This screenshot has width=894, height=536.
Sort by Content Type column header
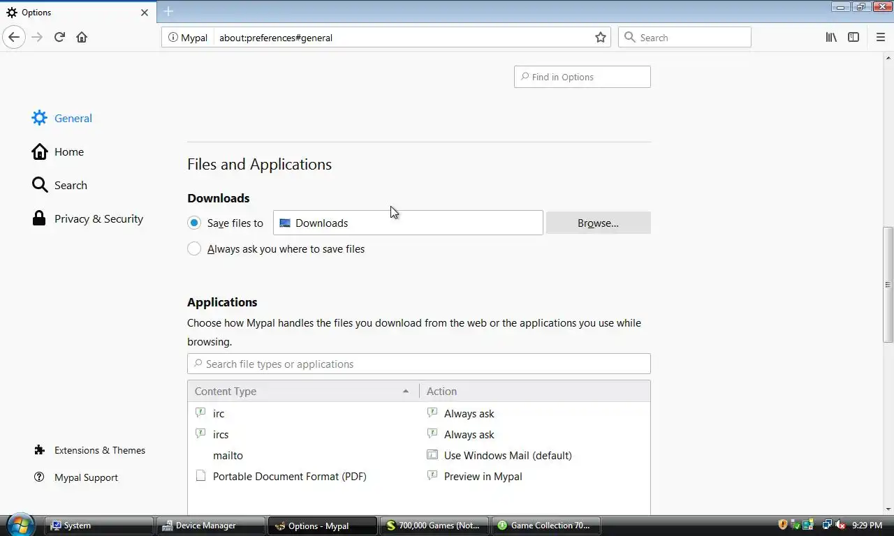click(x=303, y=391)
